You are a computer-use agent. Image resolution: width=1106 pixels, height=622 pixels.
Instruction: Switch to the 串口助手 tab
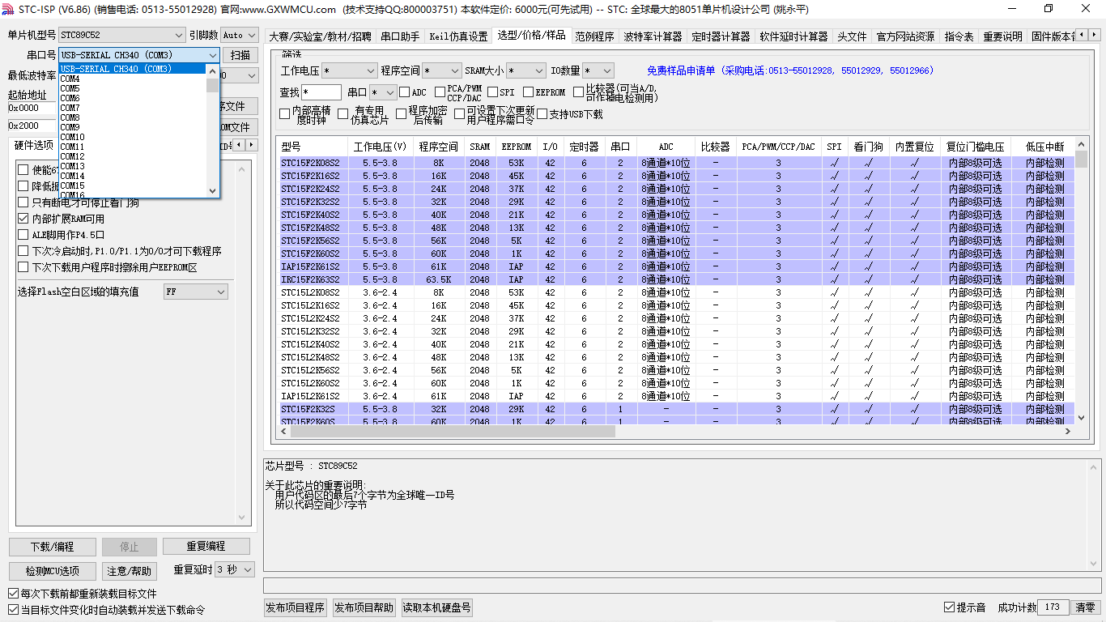pyautogui.click(x=400, y=36)
